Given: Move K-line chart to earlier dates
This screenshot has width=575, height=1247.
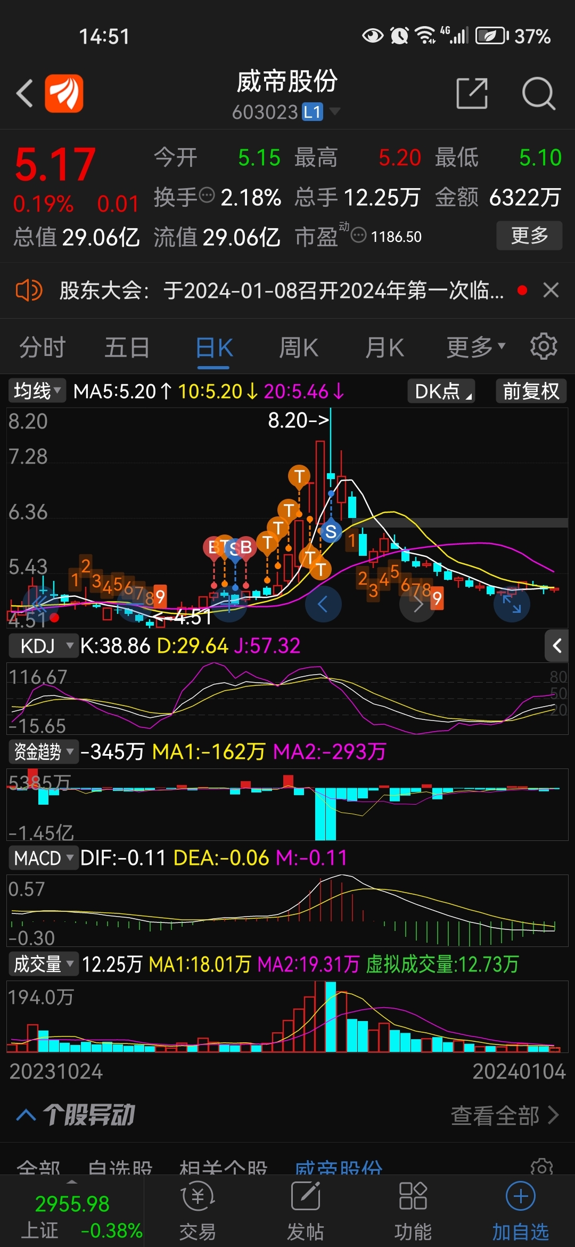Looking at the screenshot, I should coord(323,604).
